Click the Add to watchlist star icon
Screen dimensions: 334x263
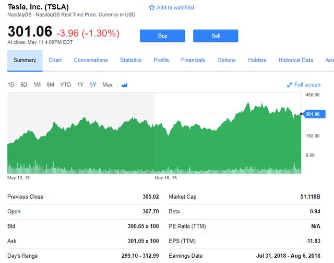click(152, 8)
